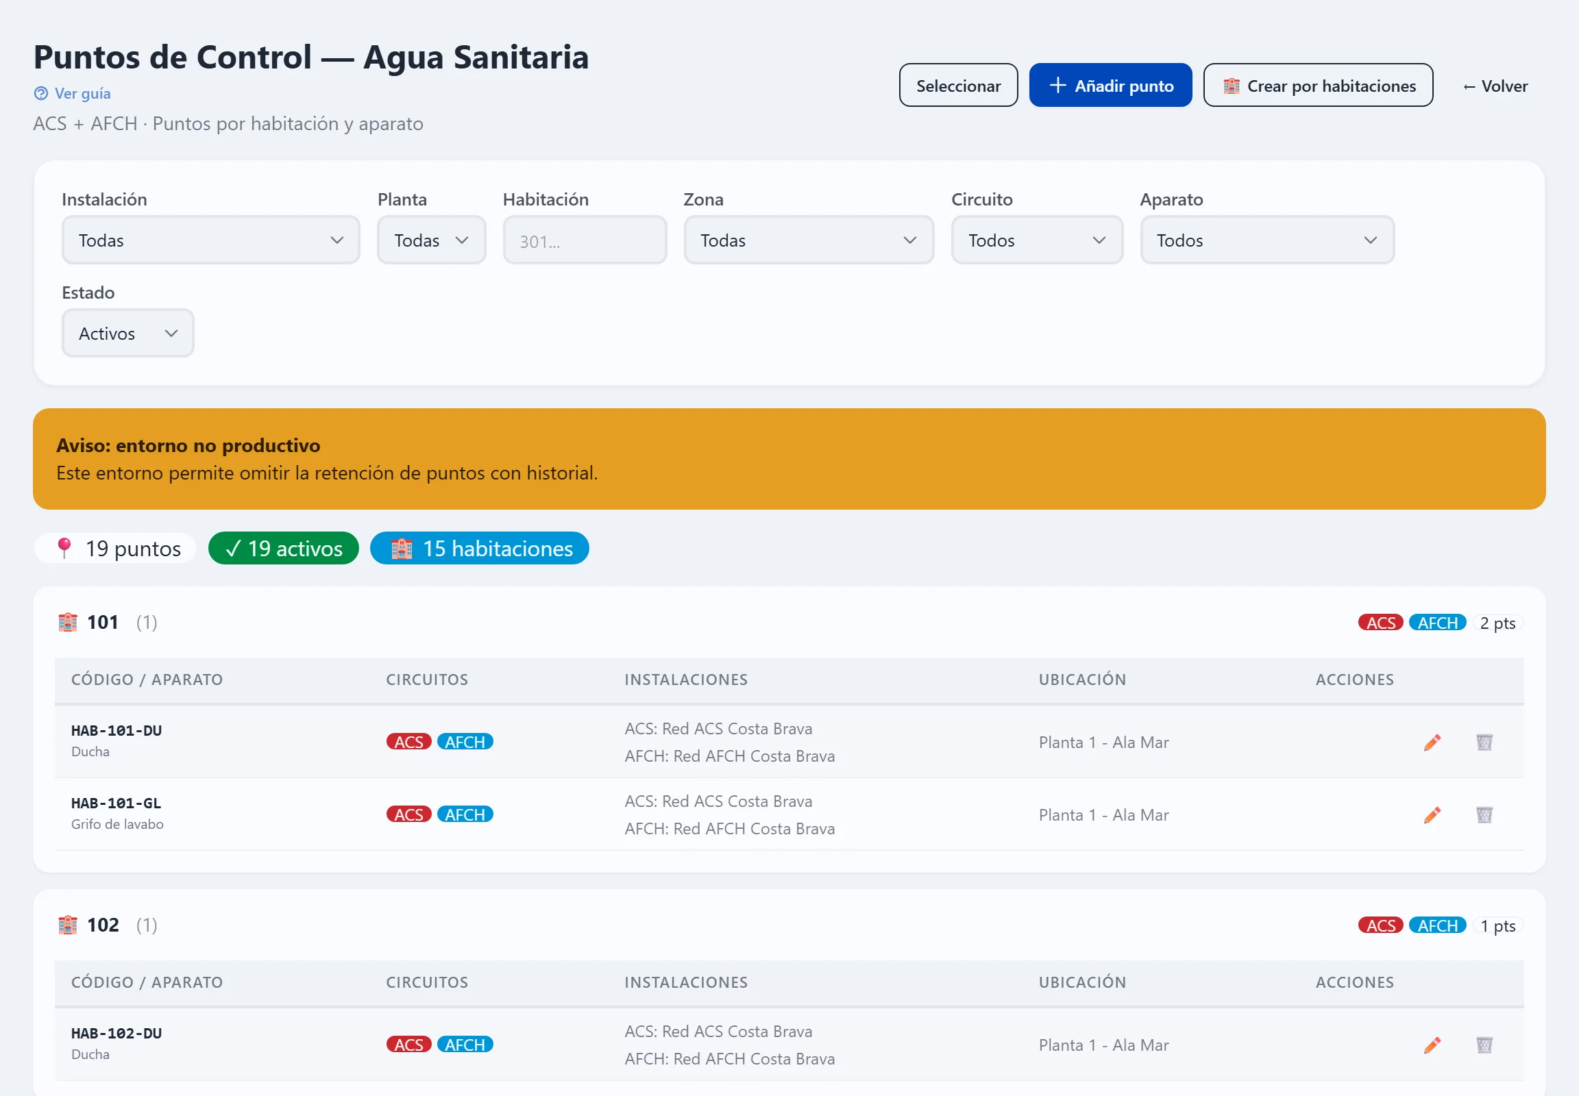
Task: Click the hotel icon in Crear por habitaciones
Action: (1232, 86)
